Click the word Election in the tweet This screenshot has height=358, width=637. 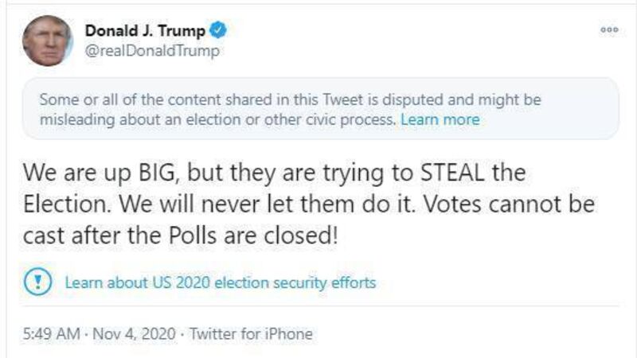pyautogui.click(x=67, y=204)
